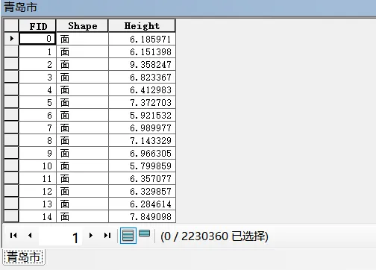This screenshot has height=270, width=376.
Task: Click Height value 7.372703
Action: [142, 102]
